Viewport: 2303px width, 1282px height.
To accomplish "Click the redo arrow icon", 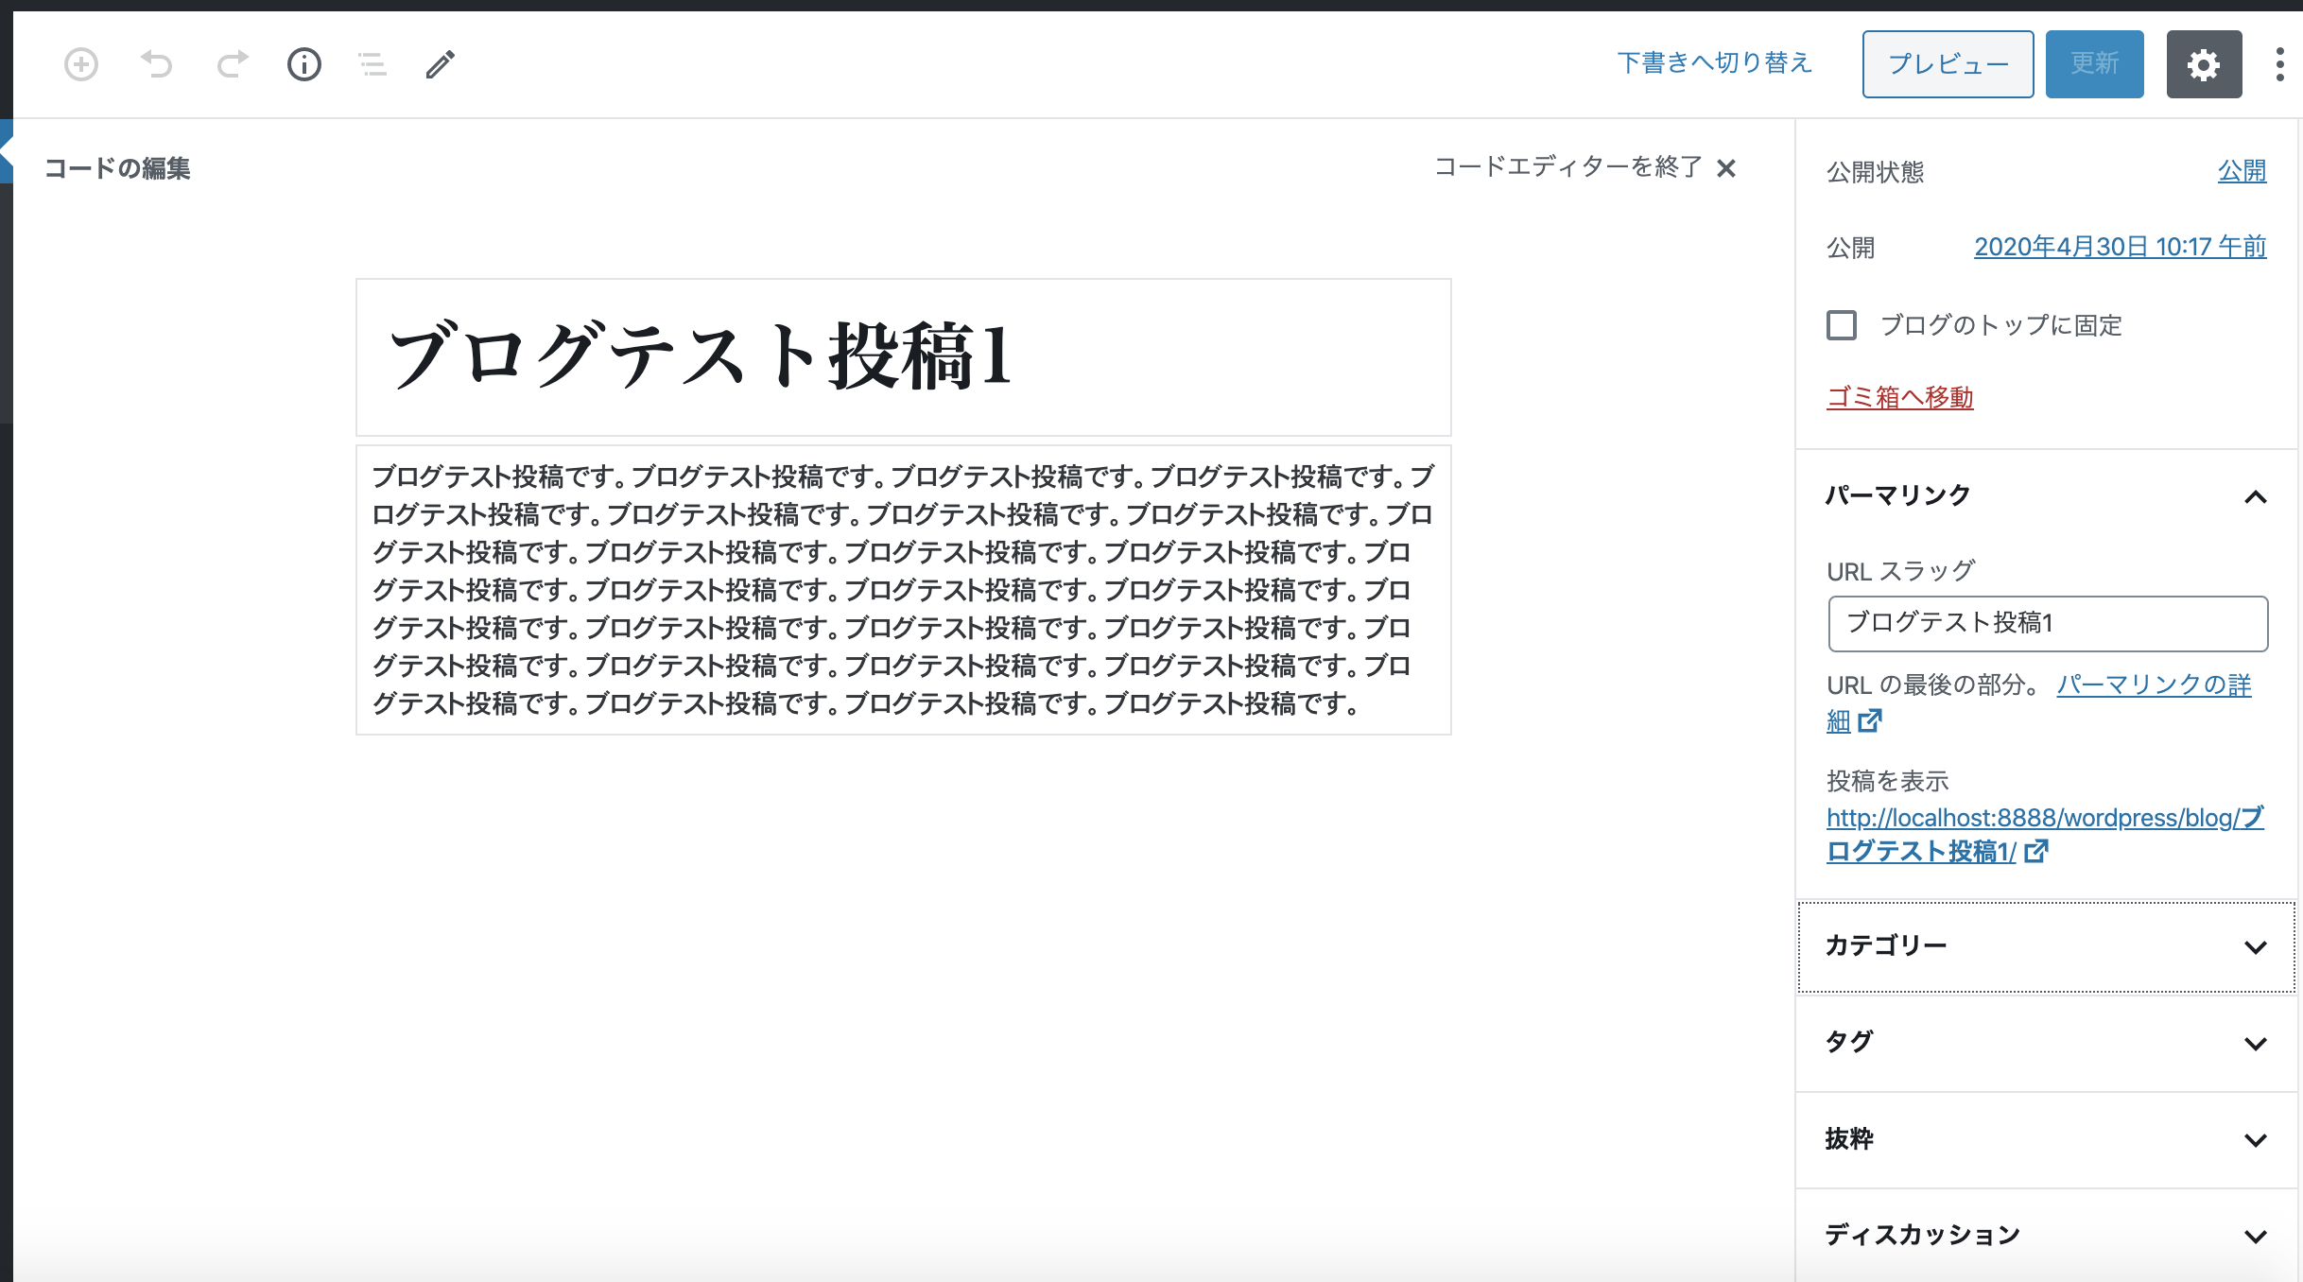I will click(232, 64).
